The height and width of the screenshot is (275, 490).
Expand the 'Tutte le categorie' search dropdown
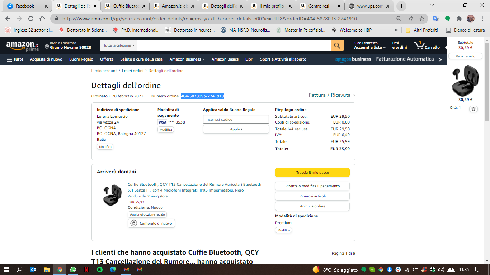(119, 45)
